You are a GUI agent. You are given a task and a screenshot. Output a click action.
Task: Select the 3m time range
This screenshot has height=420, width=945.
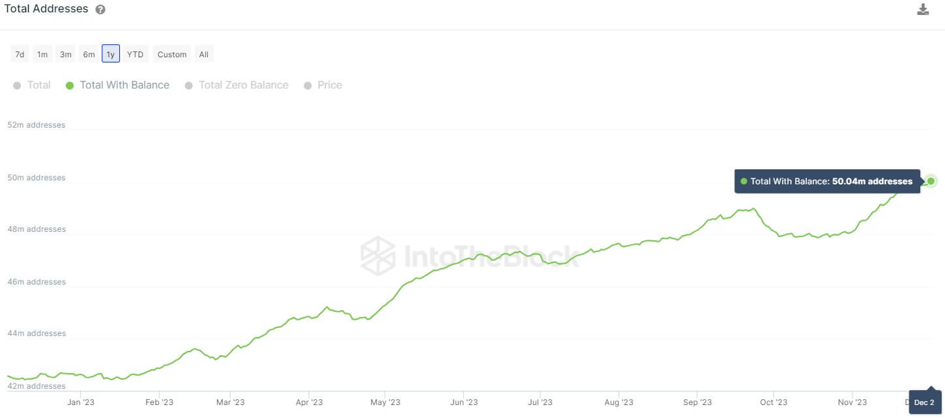pos(66,54)
